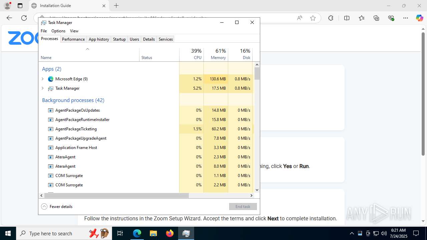This screenshot has height=240, width=427.
Task: Switch to the Performance tab
Action: coord(73,39)
